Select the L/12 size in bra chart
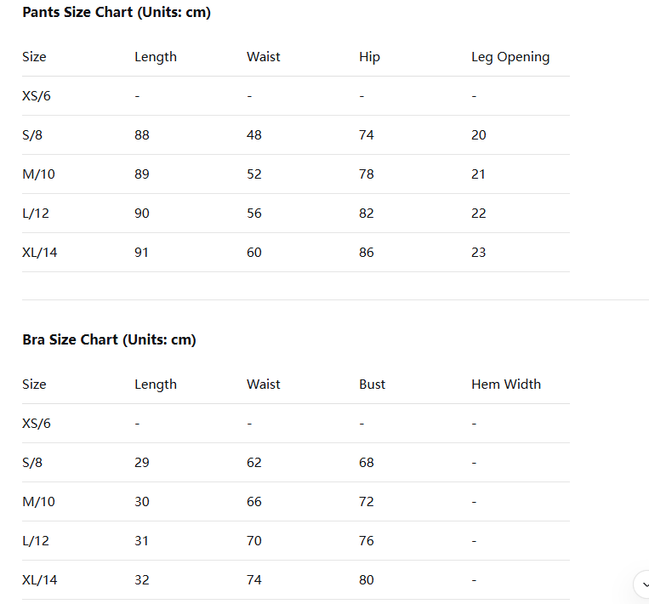The image size is (649, 604). [36, 541]
